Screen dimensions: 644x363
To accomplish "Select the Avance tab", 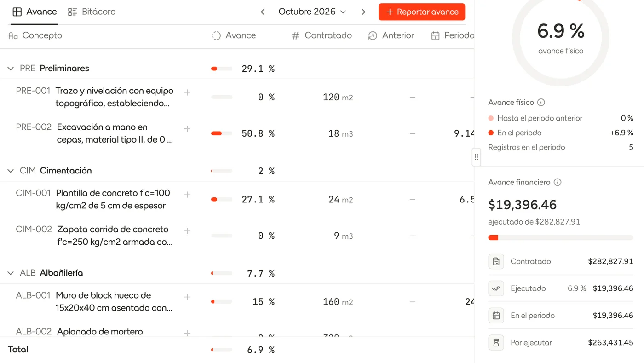I will (x=34, y=12).
